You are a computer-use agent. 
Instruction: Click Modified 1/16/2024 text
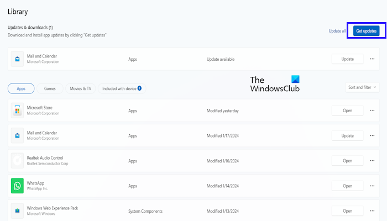click(x=223, y=161)
